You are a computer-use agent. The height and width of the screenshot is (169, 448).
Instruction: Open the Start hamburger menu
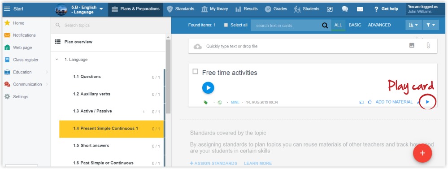point(7,9)
